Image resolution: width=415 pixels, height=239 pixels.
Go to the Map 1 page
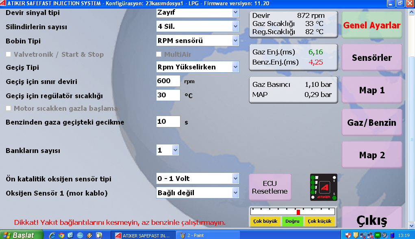[x=372, y=90]
